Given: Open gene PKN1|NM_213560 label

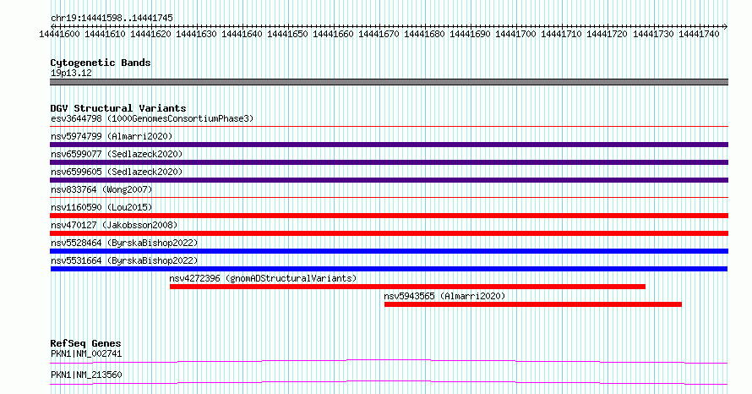Looking at the screenshot, I should point(86,375).
